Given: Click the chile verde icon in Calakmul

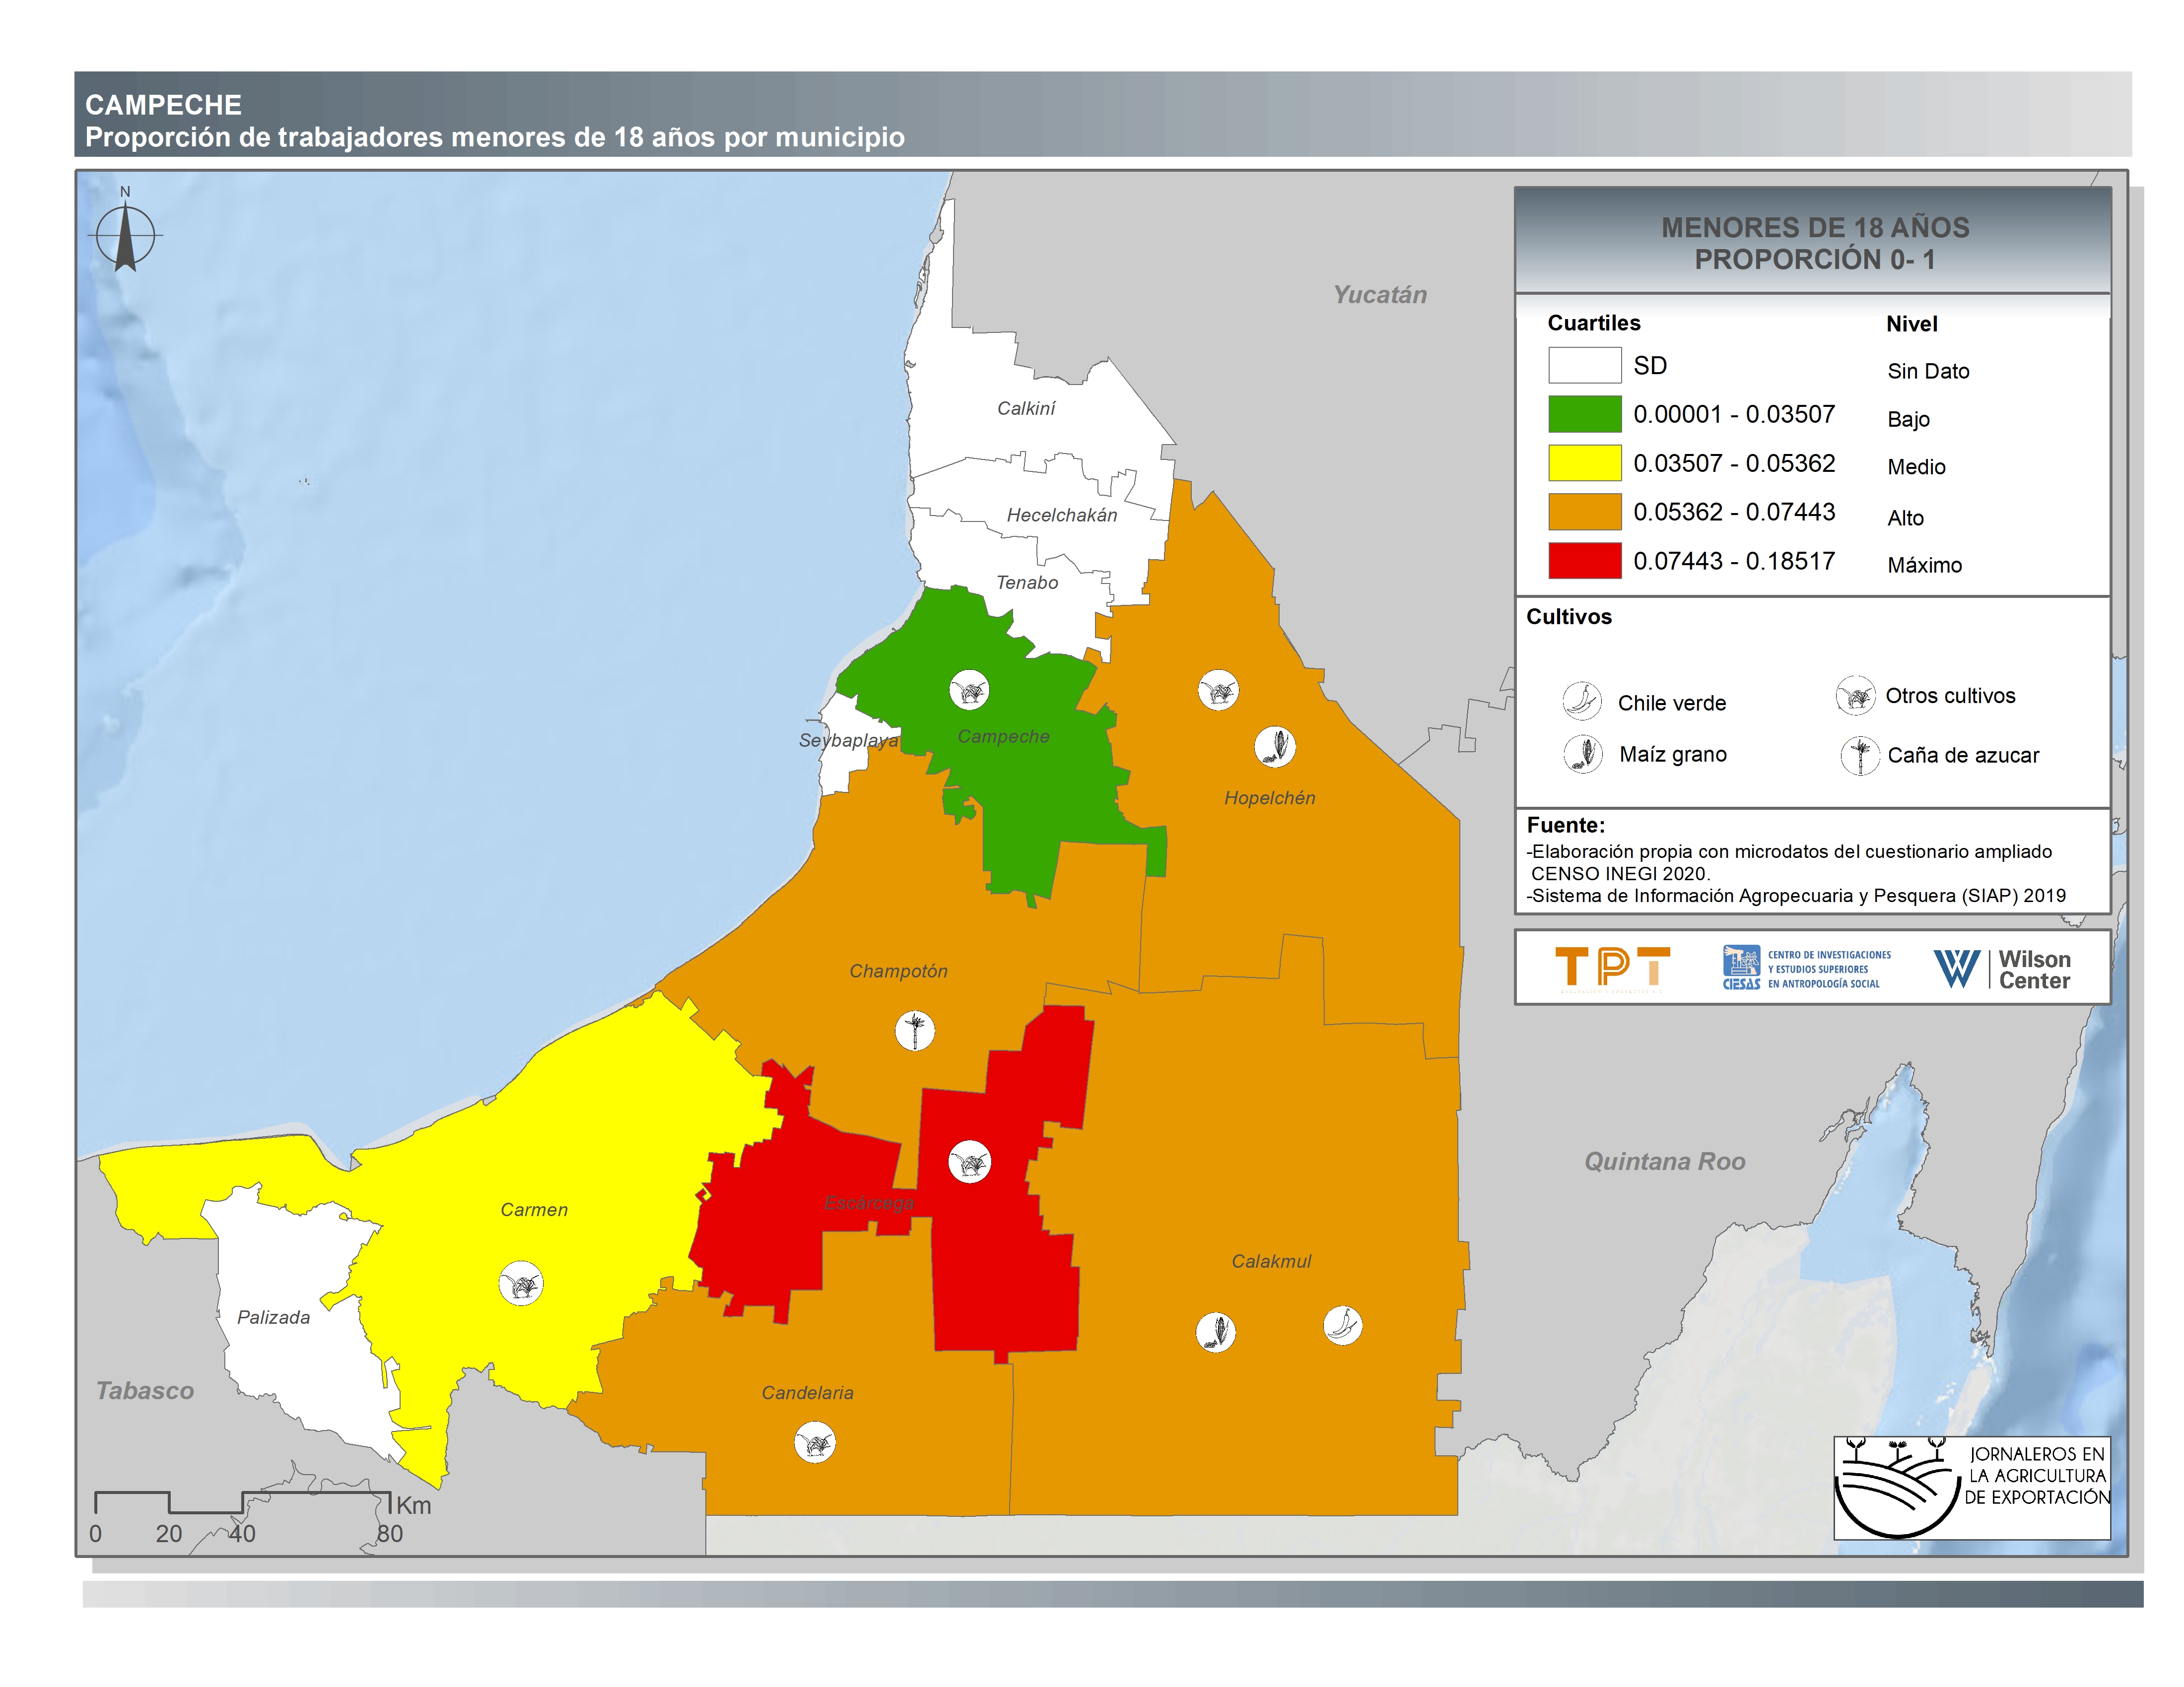Looking at the screenshot, I should pyautogui.click(x=1342, y=1325).
